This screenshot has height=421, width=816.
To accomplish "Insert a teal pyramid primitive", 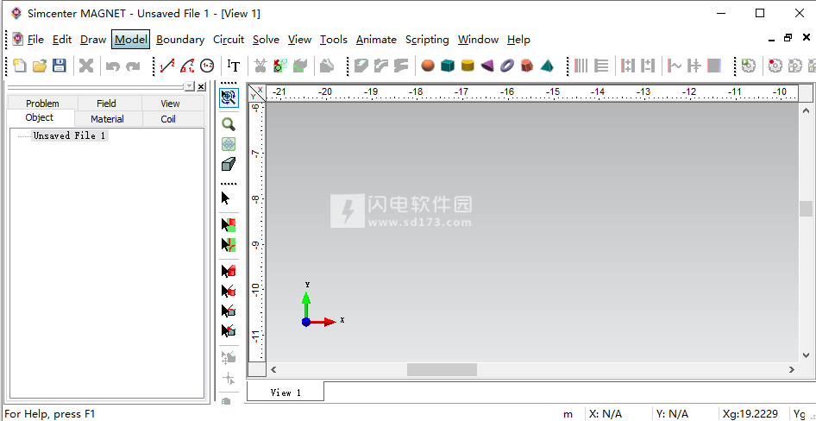I will coord(547,66).
